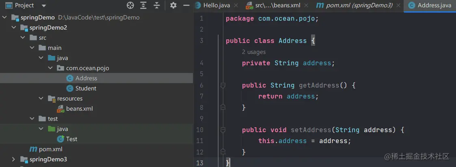Collapse the springDemo2 module node

pos(13,28)
